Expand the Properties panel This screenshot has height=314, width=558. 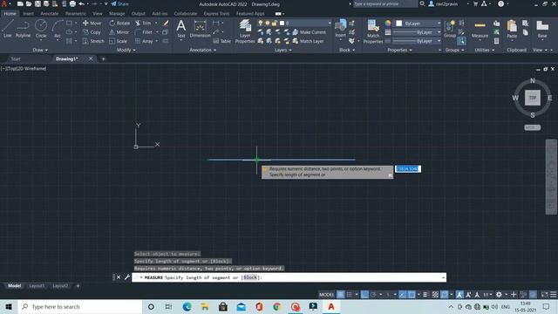[399, 51]
